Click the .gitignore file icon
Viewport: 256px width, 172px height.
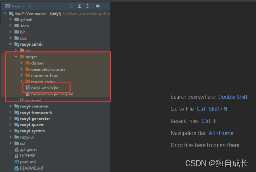coord(17,149)
